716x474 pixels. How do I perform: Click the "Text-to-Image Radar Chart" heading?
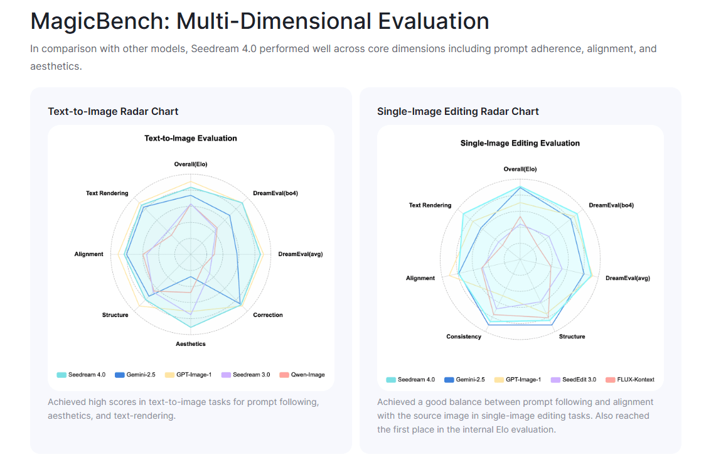point(113,111)
